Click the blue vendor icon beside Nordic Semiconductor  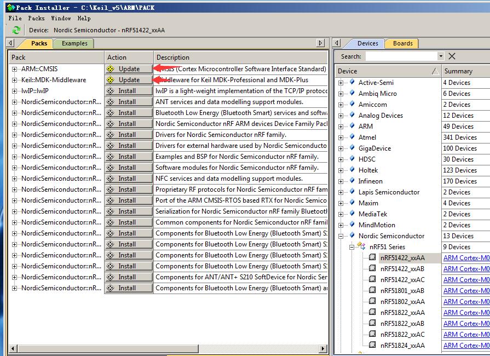coord(352,235)
